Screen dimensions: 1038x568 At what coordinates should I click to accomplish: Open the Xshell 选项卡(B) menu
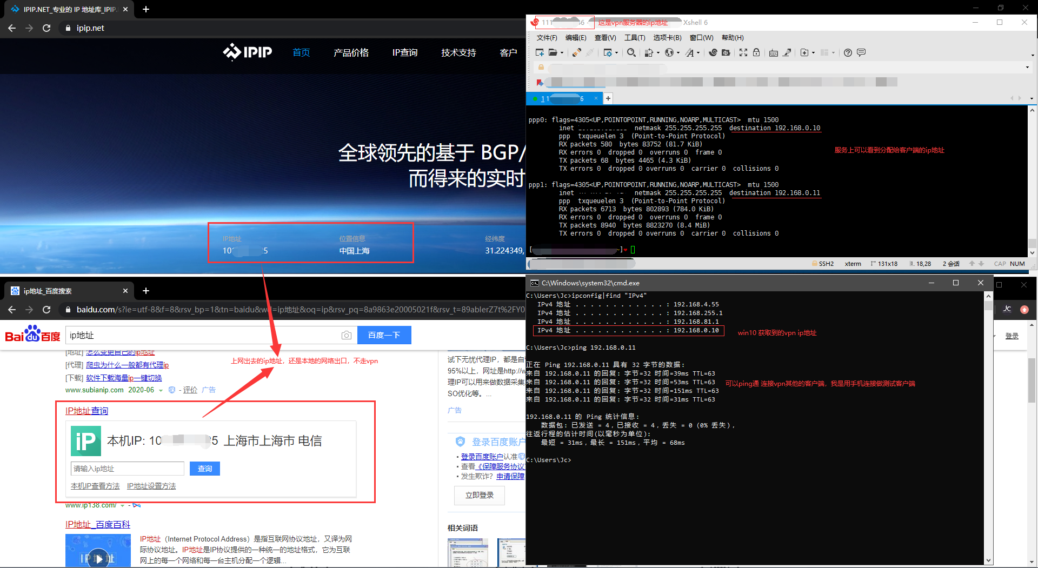[667, 37]
